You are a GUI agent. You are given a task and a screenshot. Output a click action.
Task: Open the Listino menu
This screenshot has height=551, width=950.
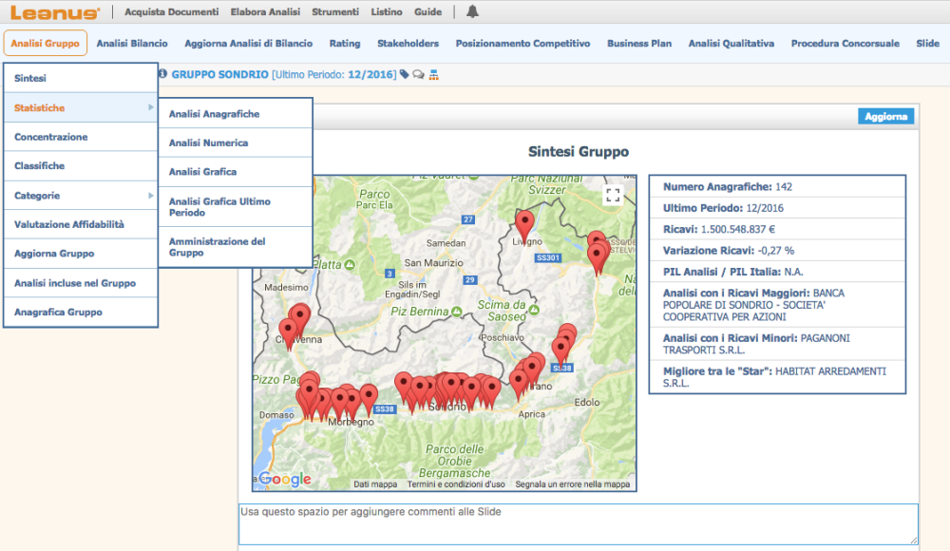point(387,11)
